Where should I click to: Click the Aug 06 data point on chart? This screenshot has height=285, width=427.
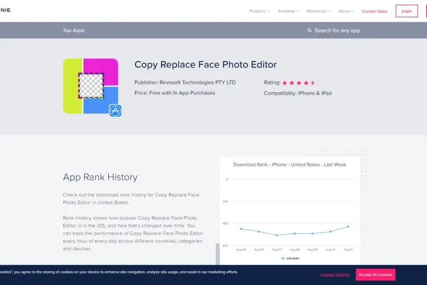pyautogui.click(x=259, y=231)
